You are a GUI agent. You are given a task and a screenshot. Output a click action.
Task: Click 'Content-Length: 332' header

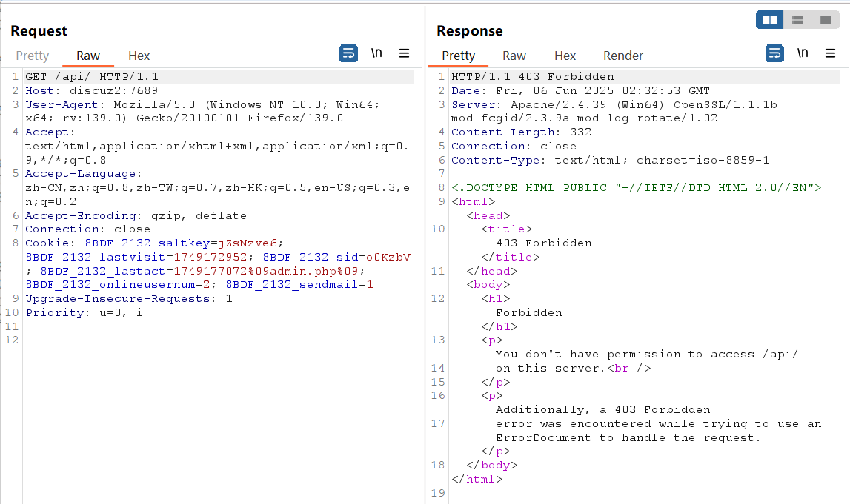tap(522, 132)
